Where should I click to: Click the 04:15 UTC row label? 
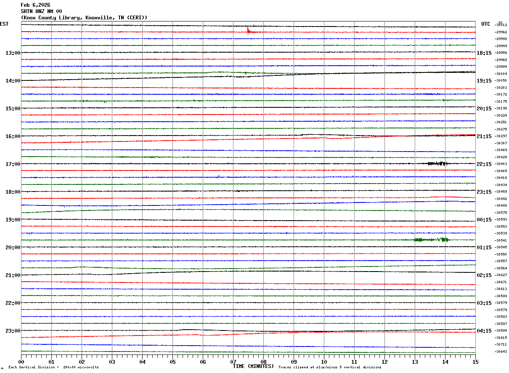tap(484, 331)
